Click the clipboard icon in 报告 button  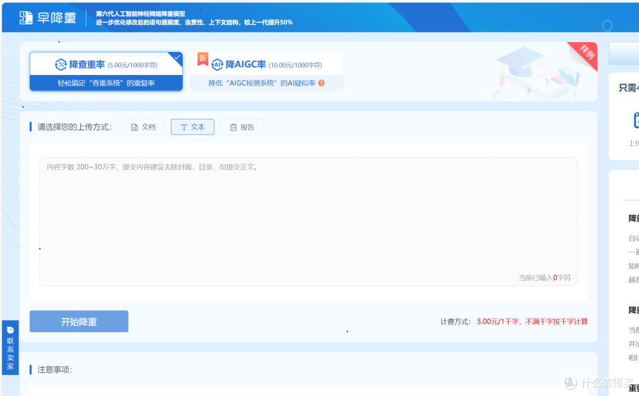[233, 128]
